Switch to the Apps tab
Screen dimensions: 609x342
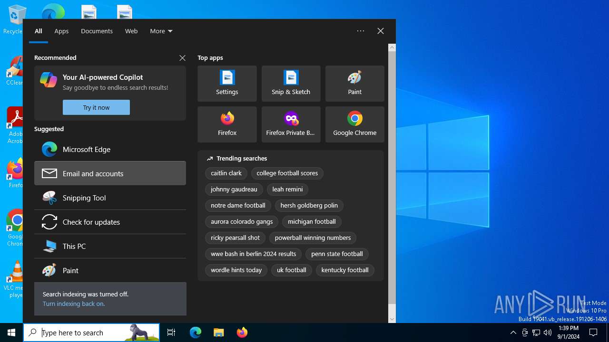pos(61,31)
